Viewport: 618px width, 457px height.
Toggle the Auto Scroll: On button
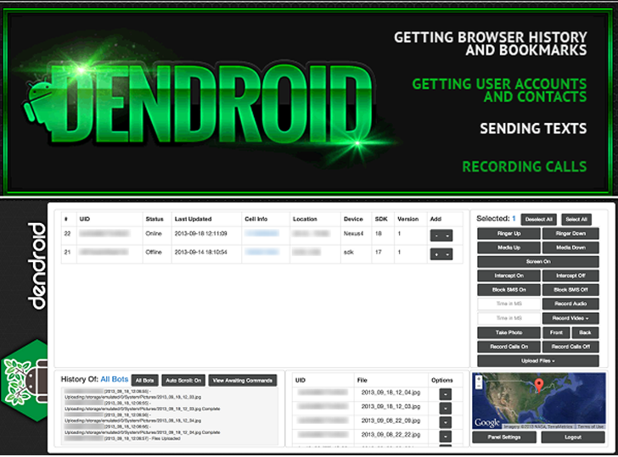click(x=183, y=380)
